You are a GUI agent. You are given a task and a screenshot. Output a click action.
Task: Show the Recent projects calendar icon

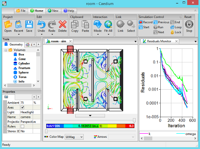(19, 24)
